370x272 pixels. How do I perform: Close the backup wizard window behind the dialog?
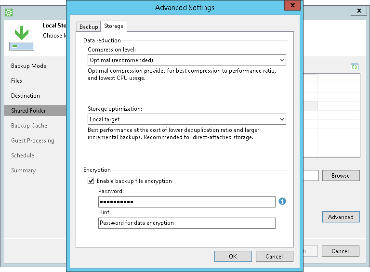[x=358, y=11]
